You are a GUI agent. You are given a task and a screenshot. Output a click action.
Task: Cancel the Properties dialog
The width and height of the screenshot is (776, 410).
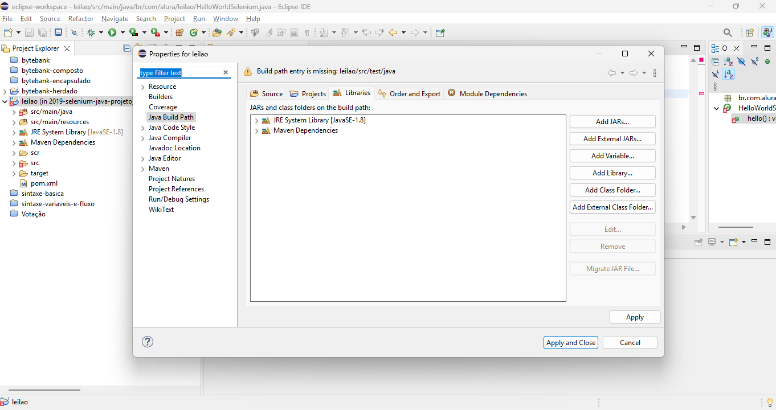tap(630, 342)
